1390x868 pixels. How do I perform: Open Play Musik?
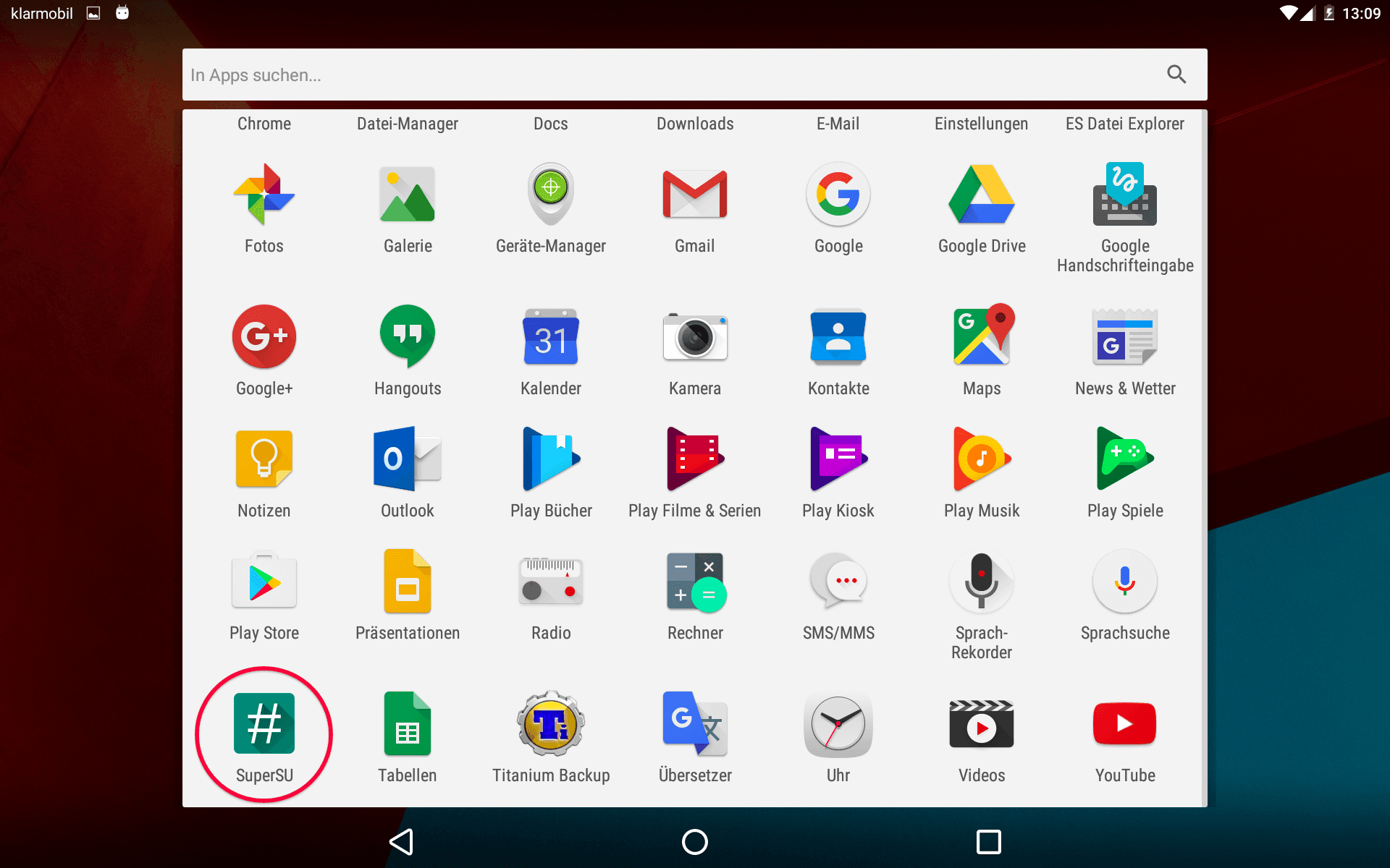[982, 459]
